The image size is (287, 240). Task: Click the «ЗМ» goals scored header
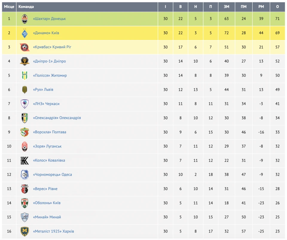coord(226,7)
